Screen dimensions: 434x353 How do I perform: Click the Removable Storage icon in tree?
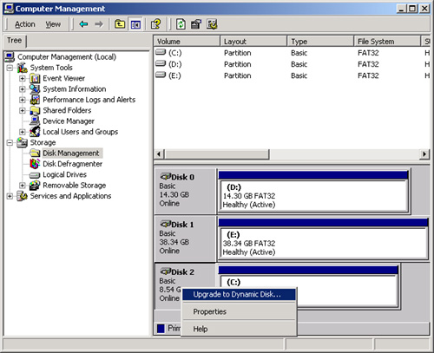[35, 186]
